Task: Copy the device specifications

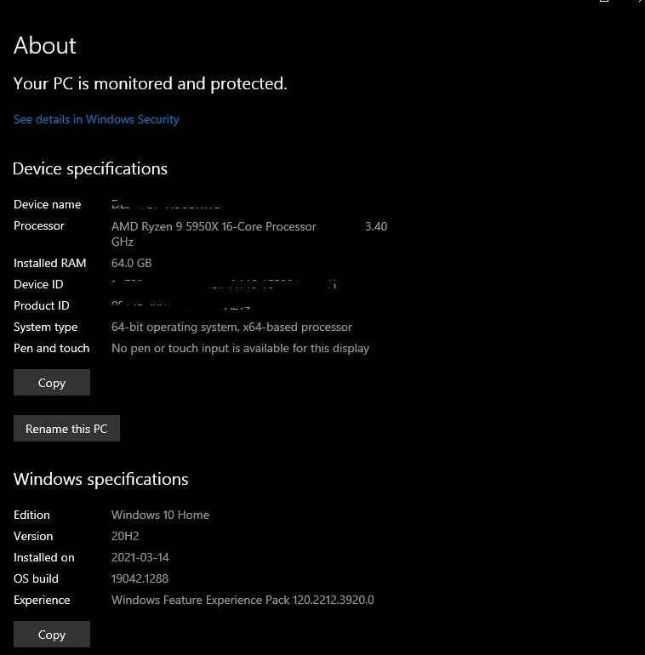Action: click(52, 382)
